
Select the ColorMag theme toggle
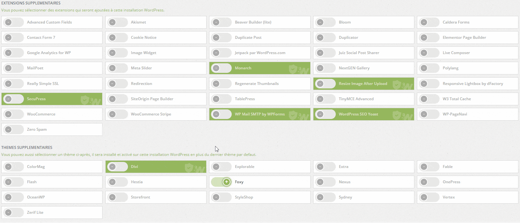click(13, 167)
